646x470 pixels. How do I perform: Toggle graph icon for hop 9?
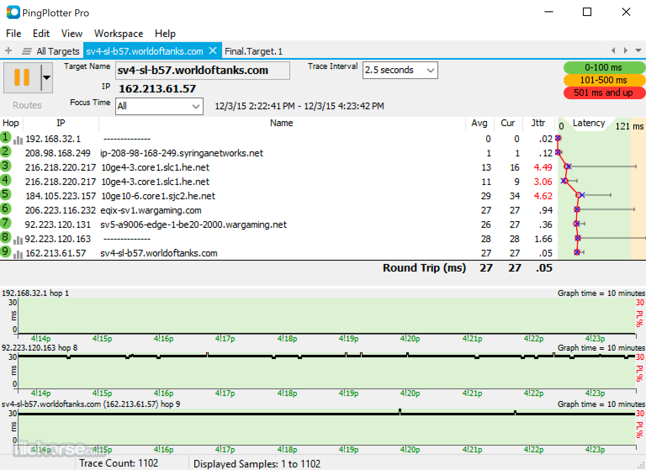18,254
